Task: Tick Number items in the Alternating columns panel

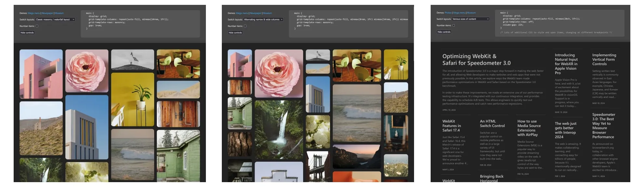Action: pos(245,26)
